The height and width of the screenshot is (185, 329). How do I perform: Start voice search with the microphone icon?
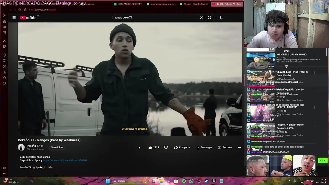coord(221,18)
